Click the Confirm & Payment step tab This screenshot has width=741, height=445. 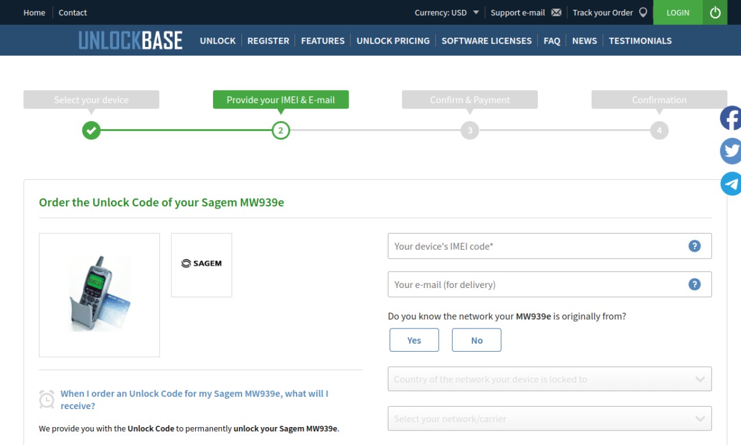click(x=470, y=100)
